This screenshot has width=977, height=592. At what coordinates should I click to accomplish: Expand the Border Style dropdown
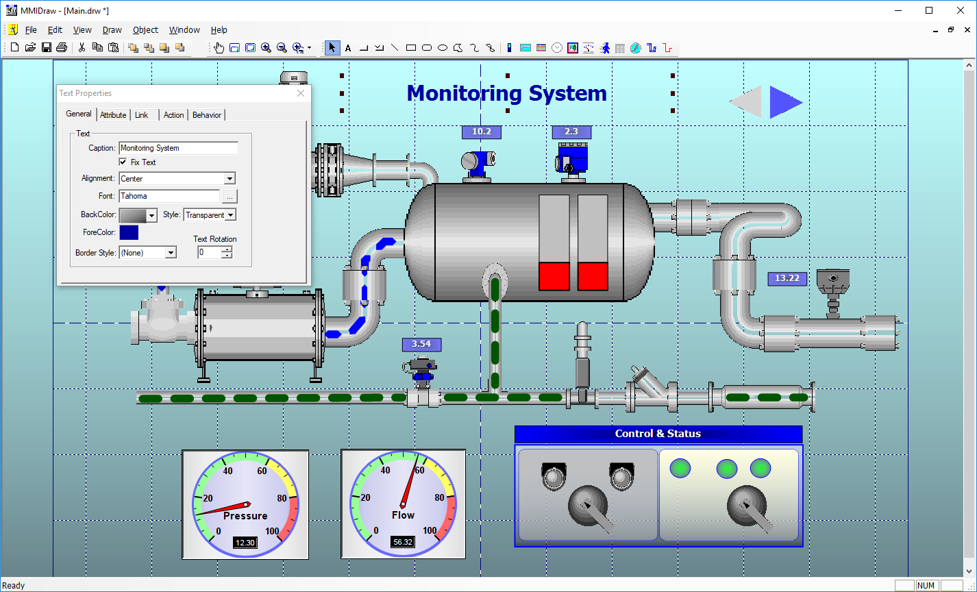click(171, 253)
